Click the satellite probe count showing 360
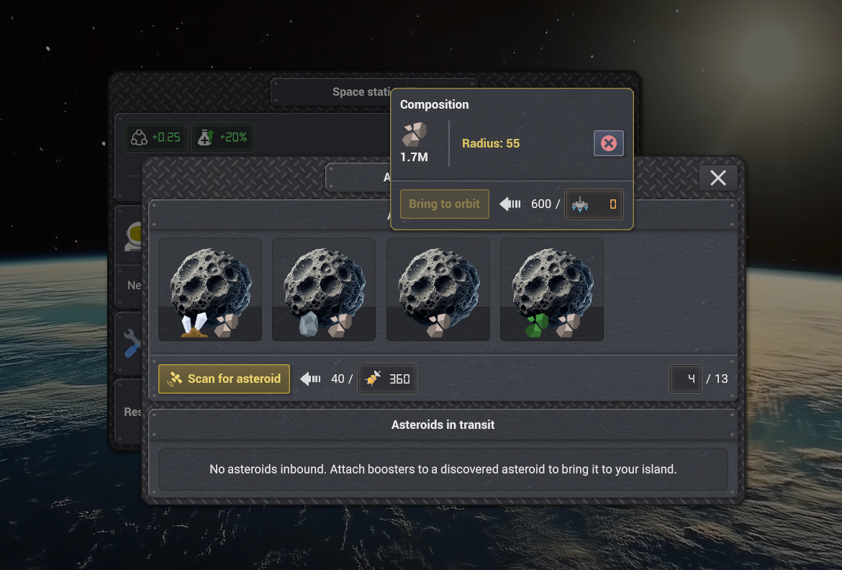The height and width of the screenshot is (570, 842). tap(387, 379)
